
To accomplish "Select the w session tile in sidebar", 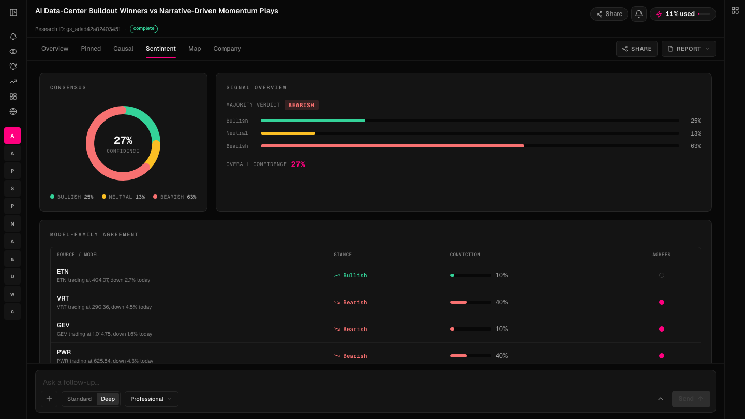I will coord(12,294).
